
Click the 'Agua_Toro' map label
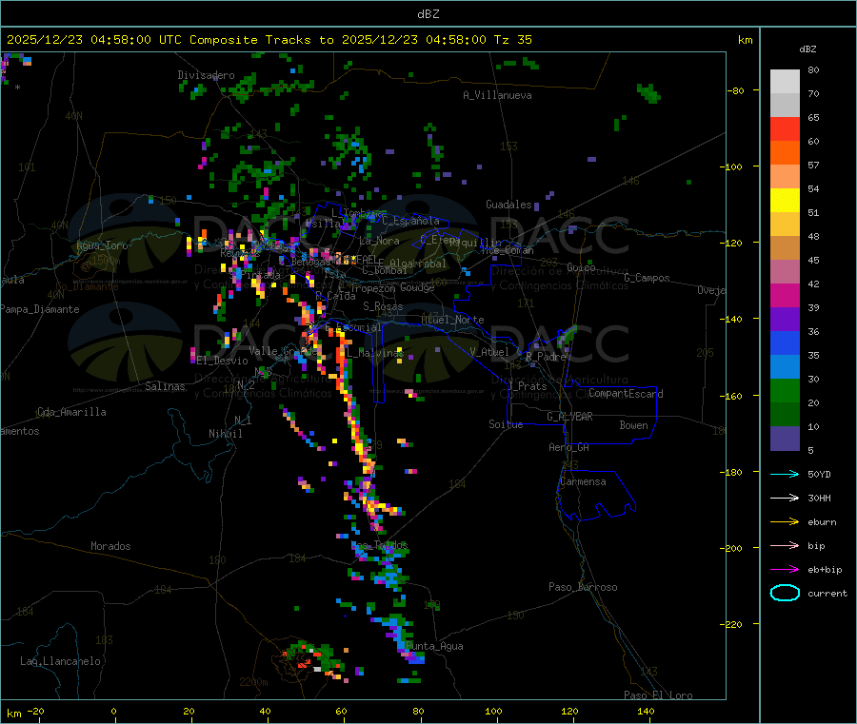(102, 245)
